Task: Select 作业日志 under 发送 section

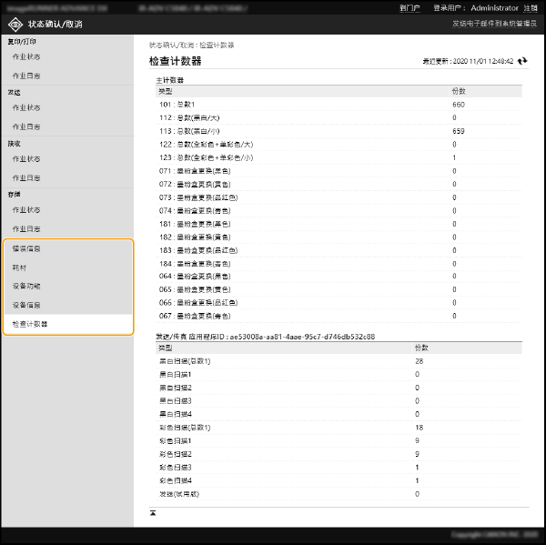Action: [25, 126]
